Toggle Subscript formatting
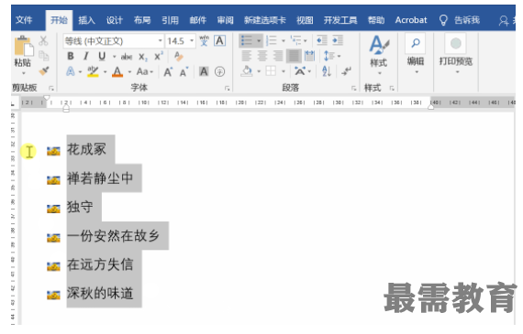The width and height of the screenshot is (523, 334). click(x=143, y=57)
